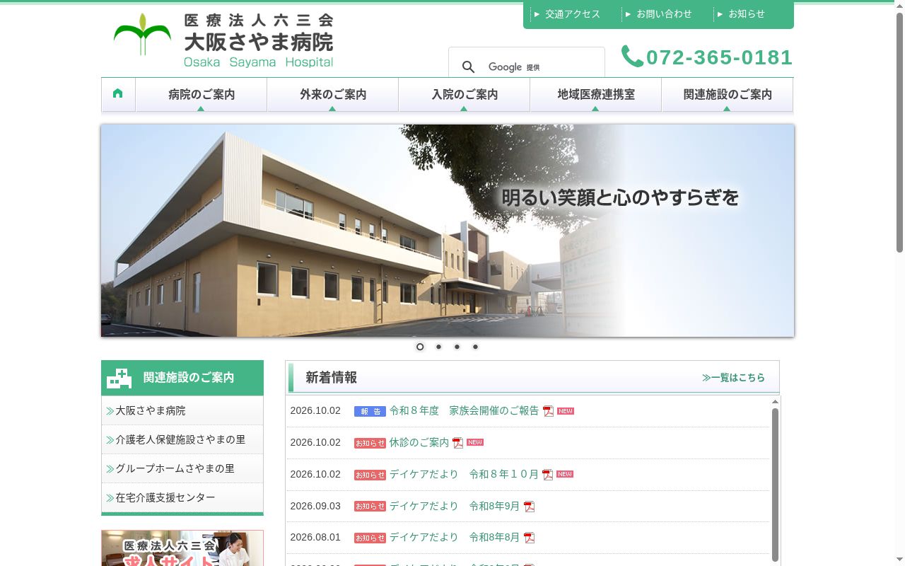
Task: Open 休診のご案内 news link
Action: tap(419, 442)
